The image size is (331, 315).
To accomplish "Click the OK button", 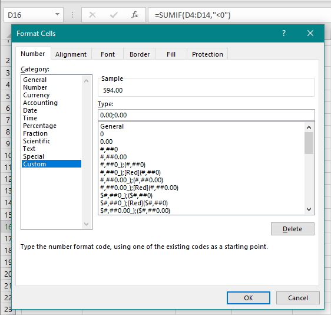I will (249, 298).
